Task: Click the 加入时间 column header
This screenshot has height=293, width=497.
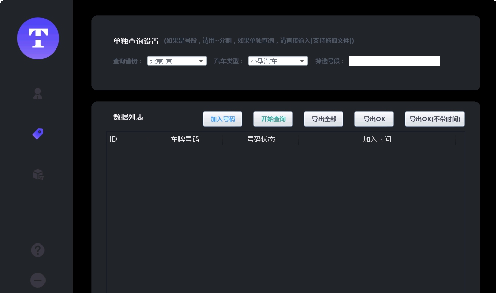Action: tap(377, 139)
